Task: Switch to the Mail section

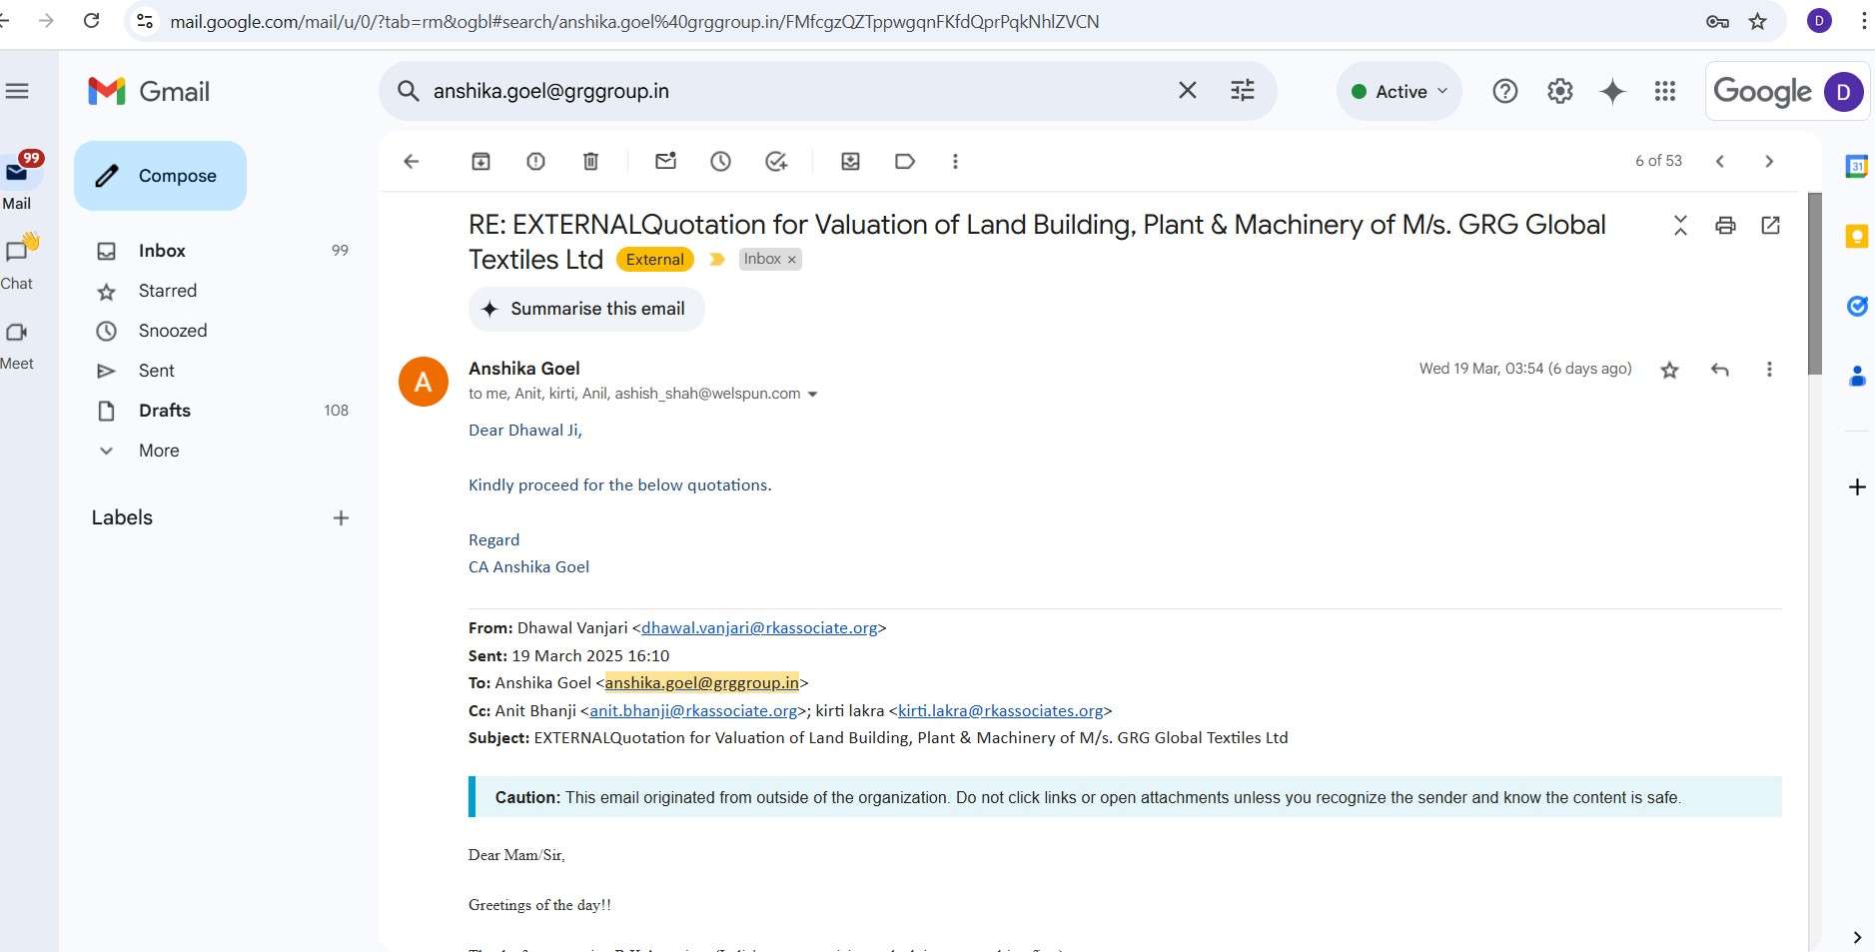Action: [17, 182]
